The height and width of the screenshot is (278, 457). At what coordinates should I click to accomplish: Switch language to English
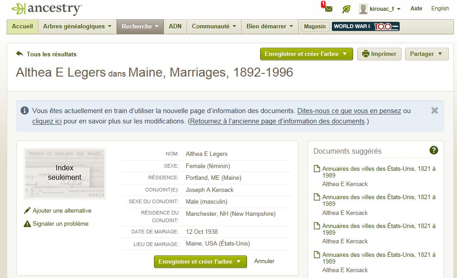(x=440, y=9)
